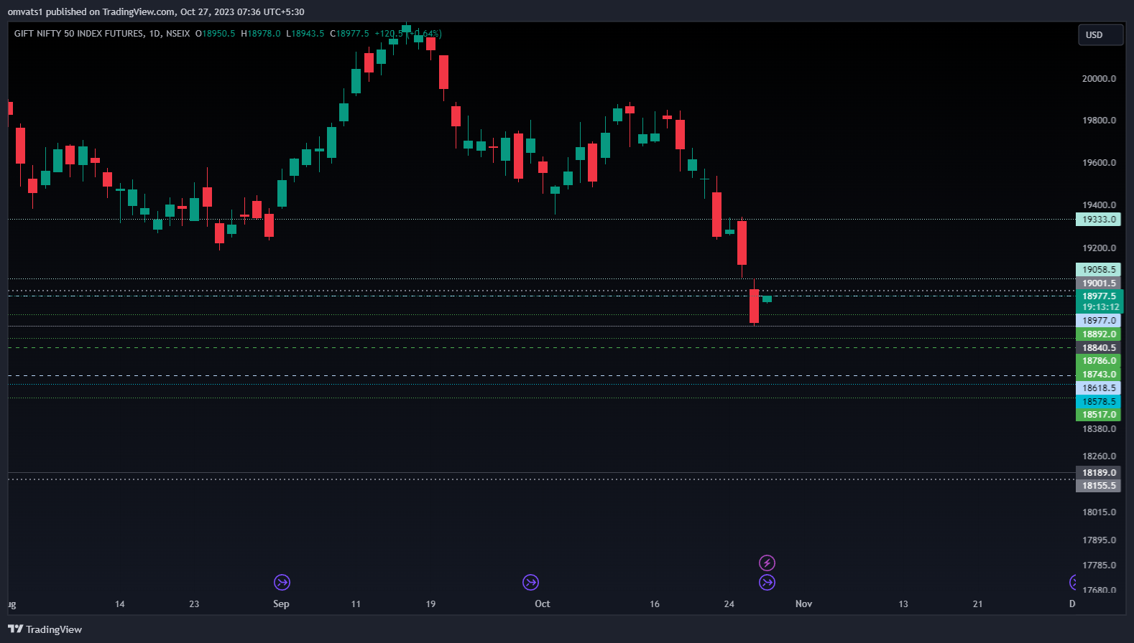Click the 18380.0 price axis tick
Viewport: 1134px width, 643px height.
[x=1099, y=429]
